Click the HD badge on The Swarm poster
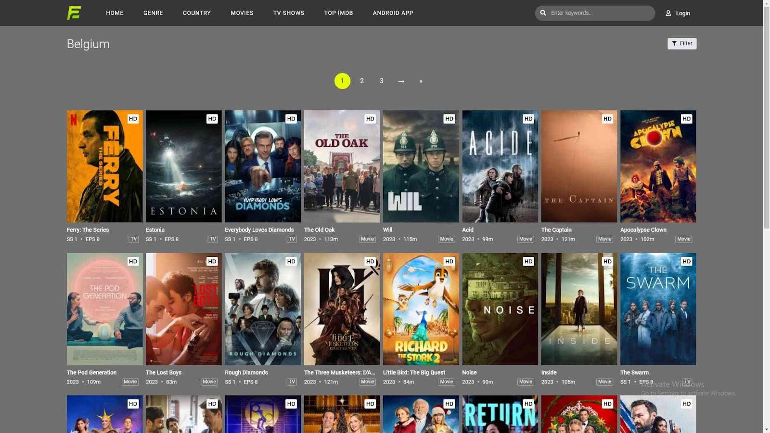 (x=686, y=262)
